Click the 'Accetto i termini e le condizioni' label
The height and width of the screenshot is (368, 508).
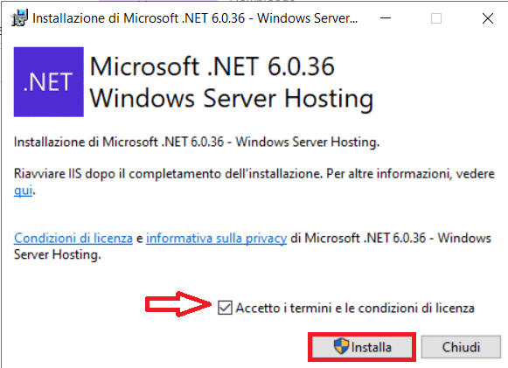pos(355,308)
